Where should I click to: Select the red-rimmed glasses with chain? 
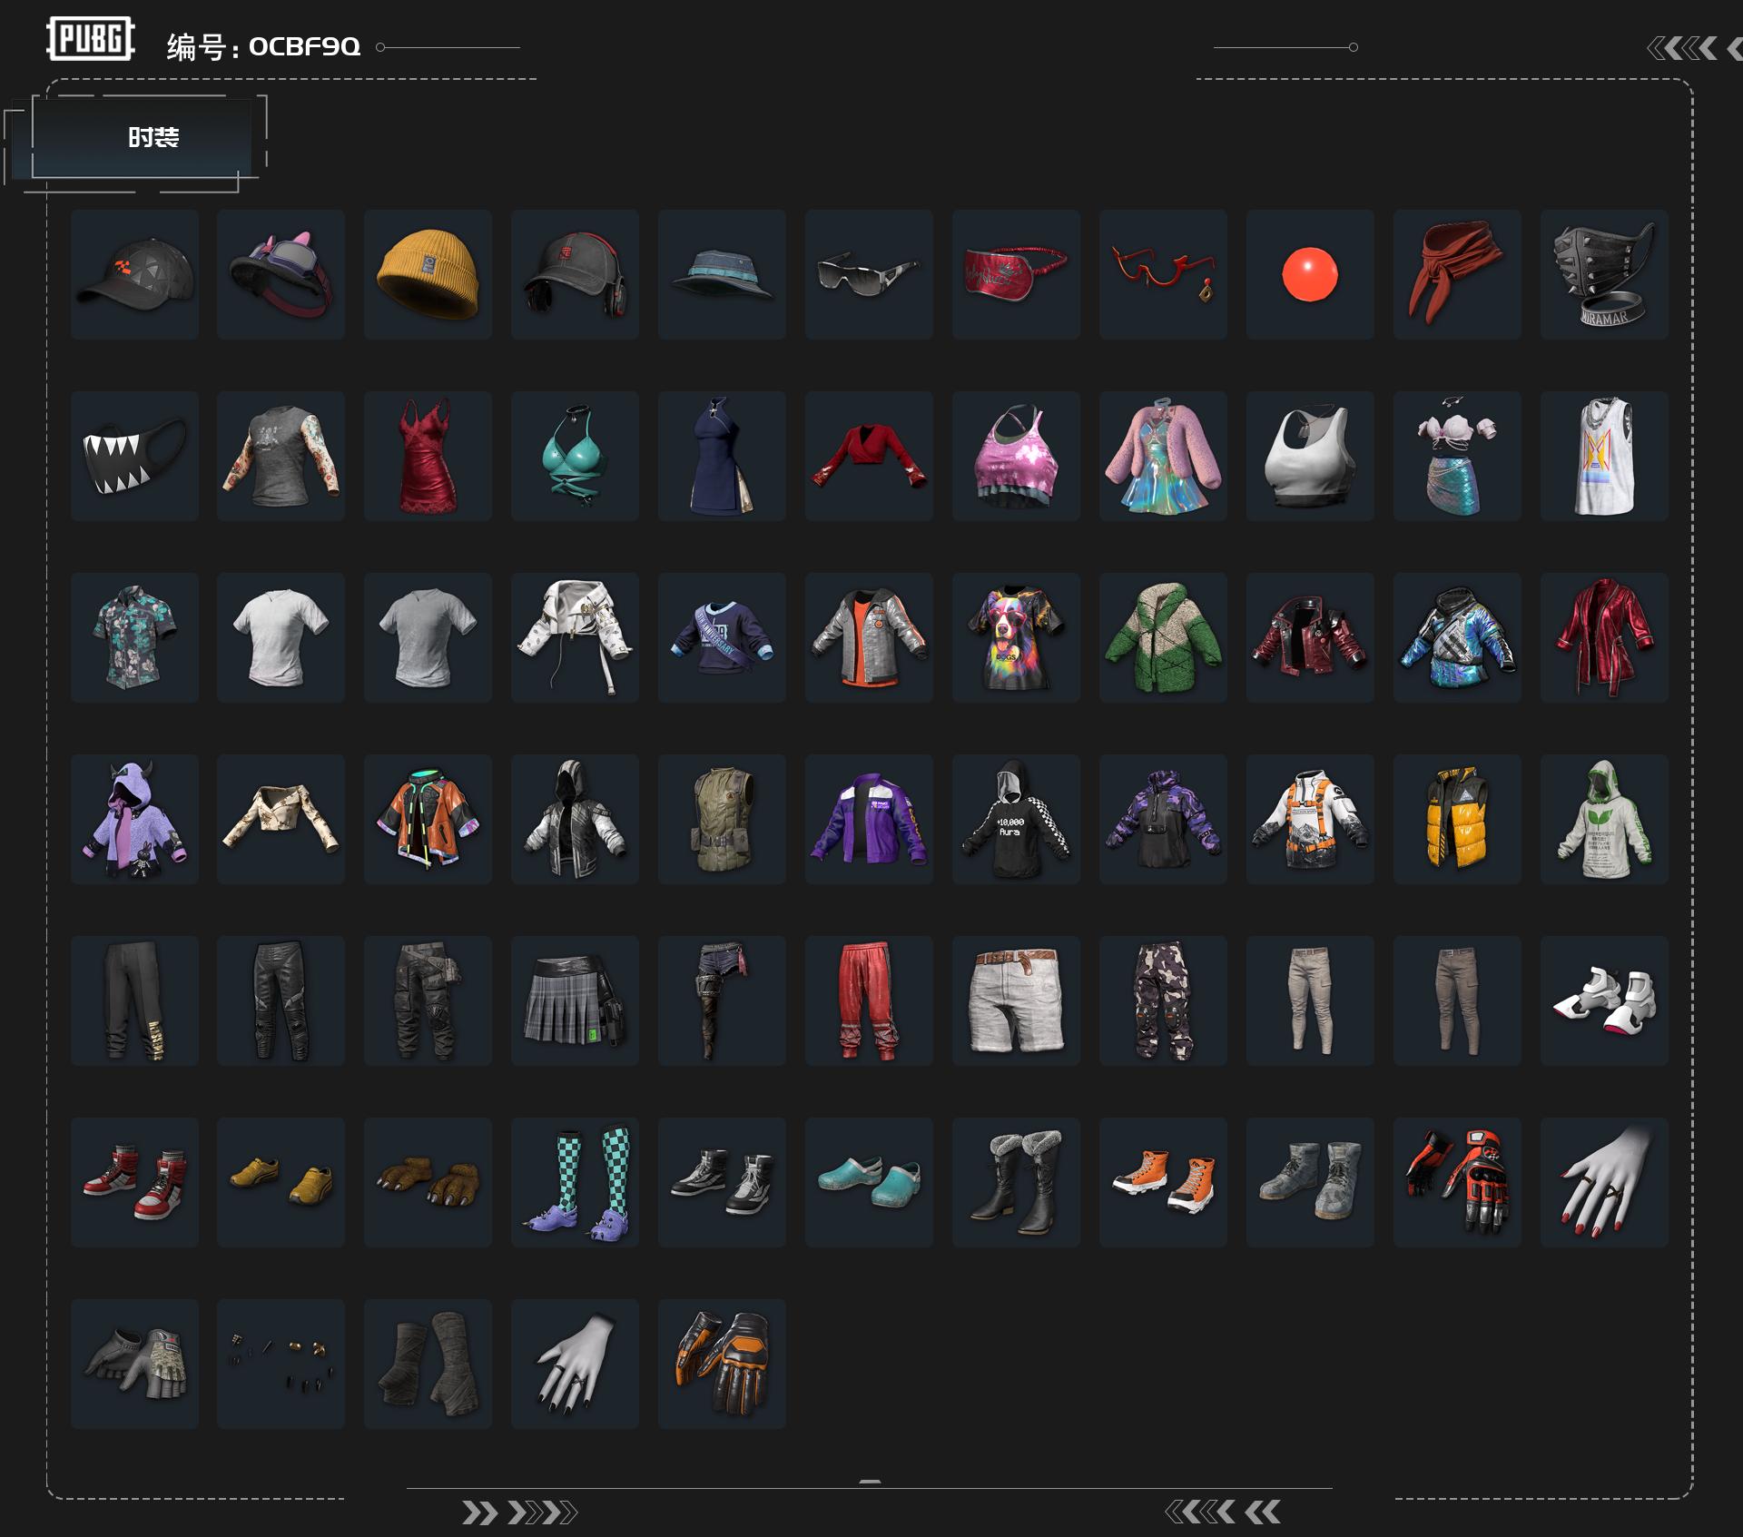tap(1163, 274)
